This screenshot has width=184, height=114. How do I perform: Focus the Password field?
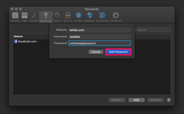tap(100, 43)
